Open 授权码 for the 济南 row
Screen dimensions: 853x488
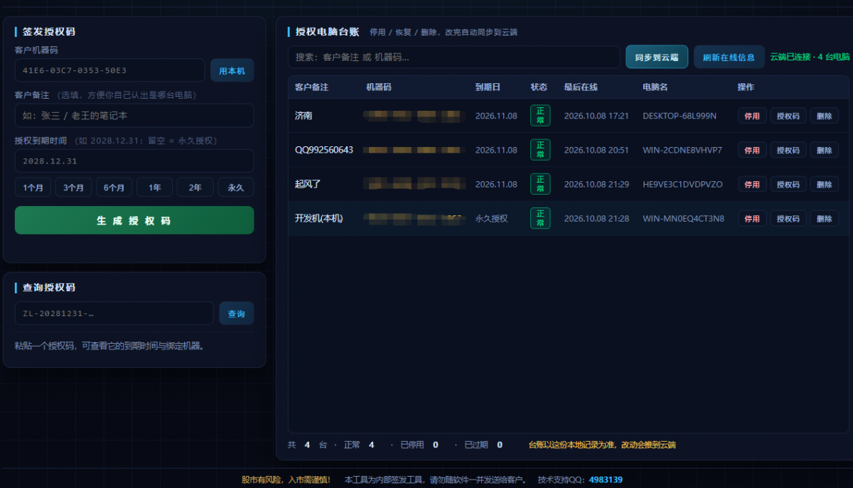[x=788, y=116]
